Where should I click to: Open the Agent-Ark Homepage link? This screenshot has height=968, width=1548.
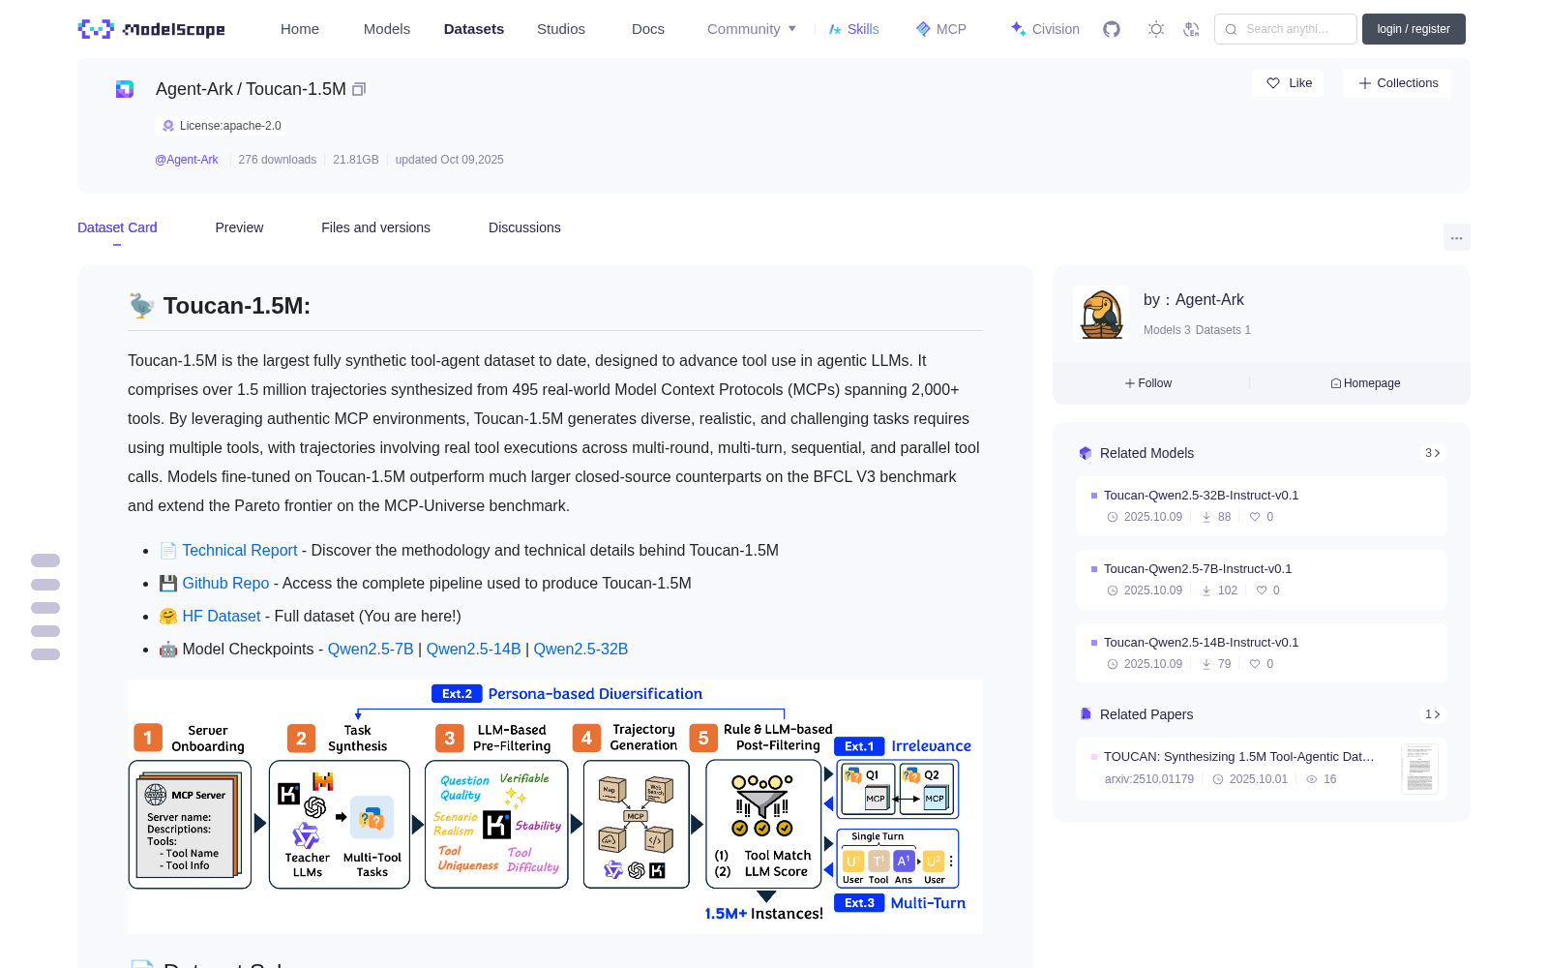[x=1365, y=383]
